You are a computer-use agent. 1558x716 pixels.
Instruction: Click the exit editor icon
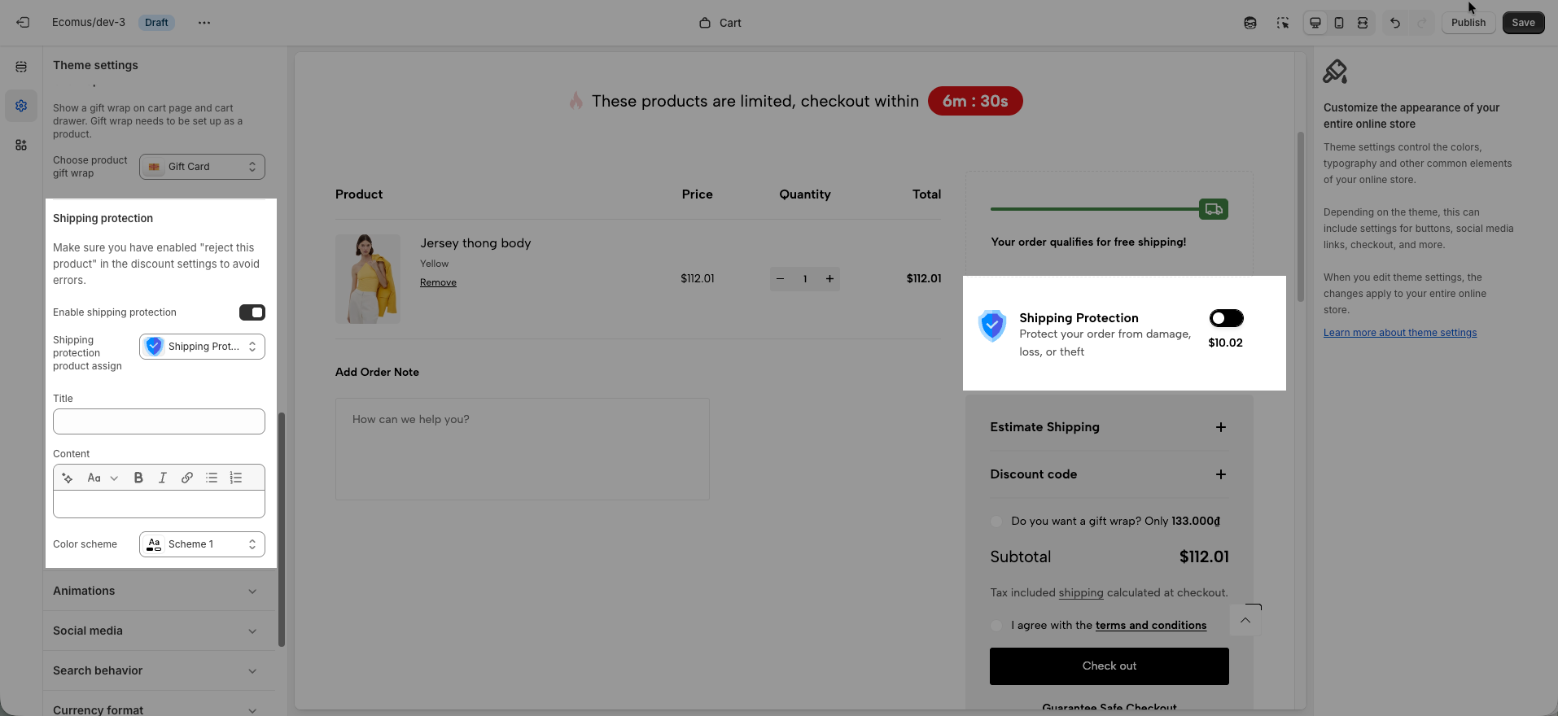pyautogui.click(x=23, y=23)
